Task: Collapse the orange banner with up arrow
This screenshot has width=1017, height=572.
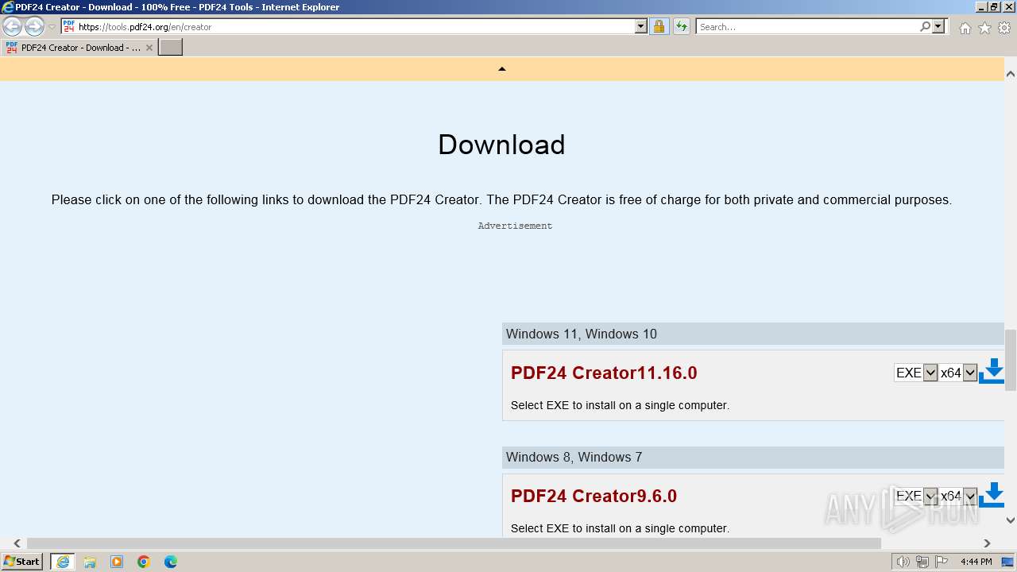Action: [501, 69]
